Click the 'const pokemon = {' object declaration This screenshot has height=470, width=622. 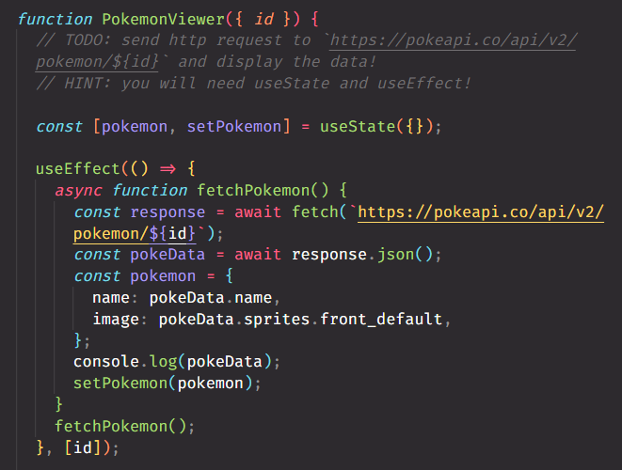pyautogui.click(x=153, y=276)
